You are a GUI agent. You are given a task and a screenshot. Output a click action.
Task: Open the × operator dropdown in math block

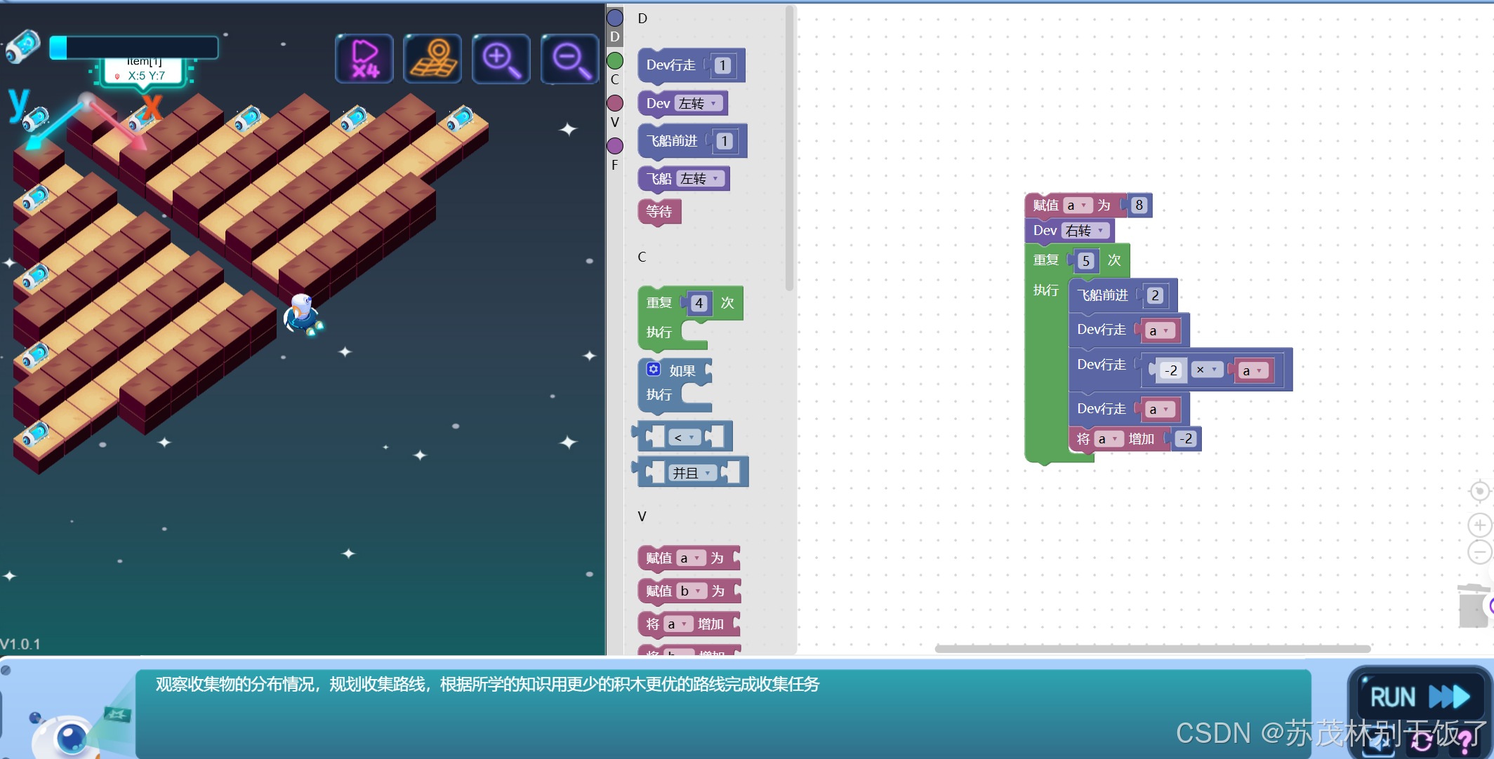point(1207,370)
